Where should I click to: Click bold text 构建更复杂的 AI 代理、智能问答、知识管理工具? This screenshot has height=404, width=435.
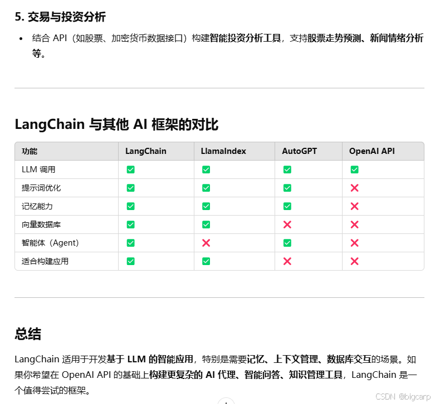tap(246, 375)
